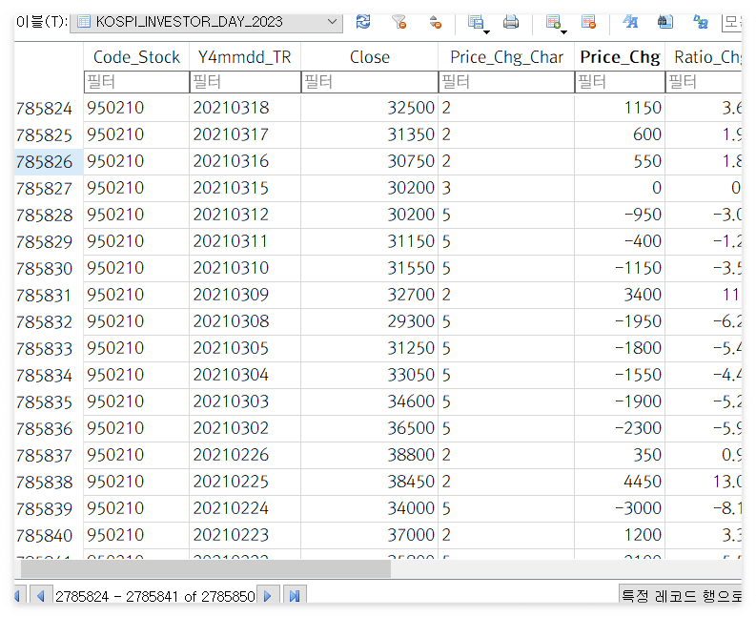Image resolution: width=756 pixels, height=617 pixels.
Task: Jump to first record button
Action: tap(18, 596)
